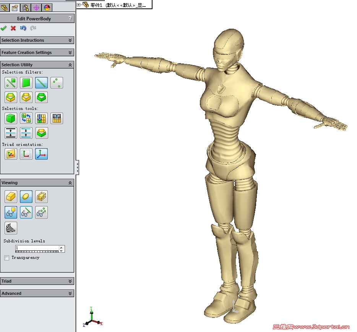The image size is (357, 332).
Task: Set triad orientation to dashed-box 2D axes
Action: (x=26, y=154)
